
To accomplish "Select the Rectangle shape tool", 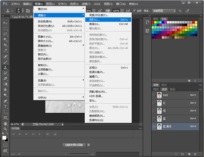I will [5, 118].
